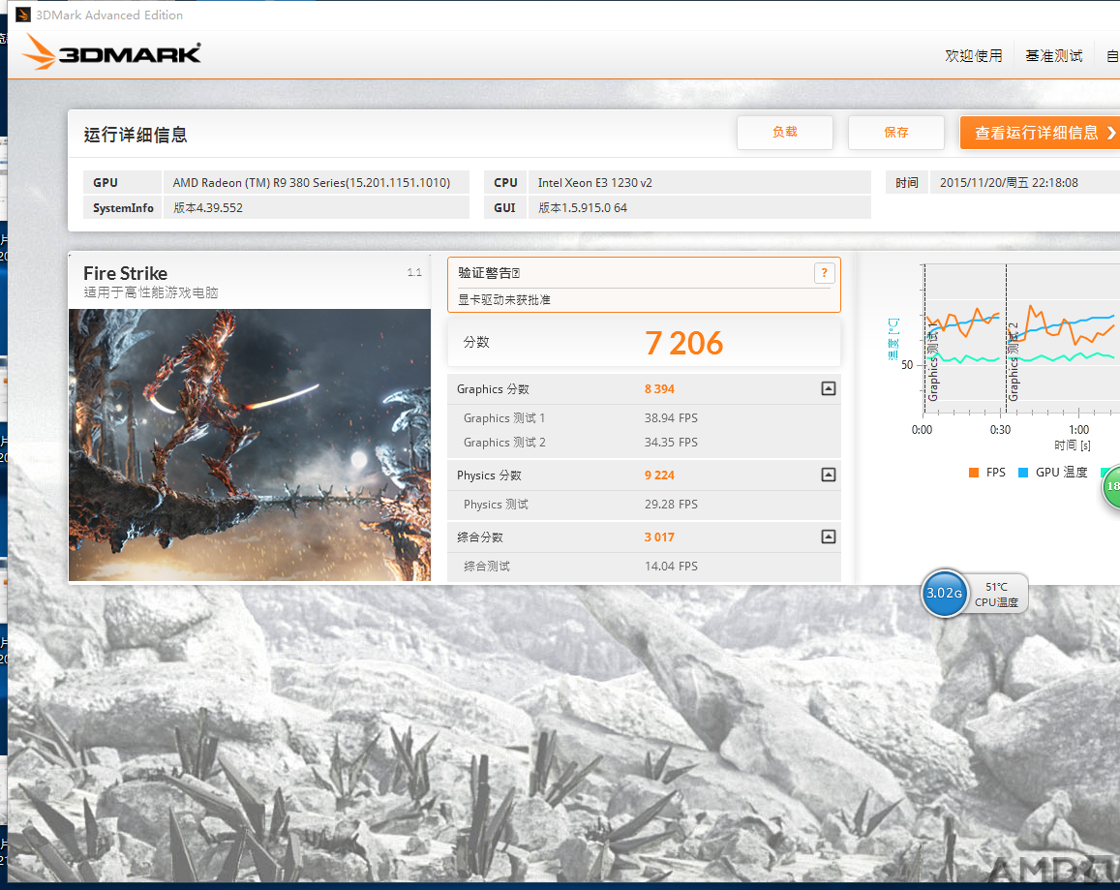Viewport: 1120px width, 890px height.
Task: Click the 负载 load button
Action: [x=785, y=133]
